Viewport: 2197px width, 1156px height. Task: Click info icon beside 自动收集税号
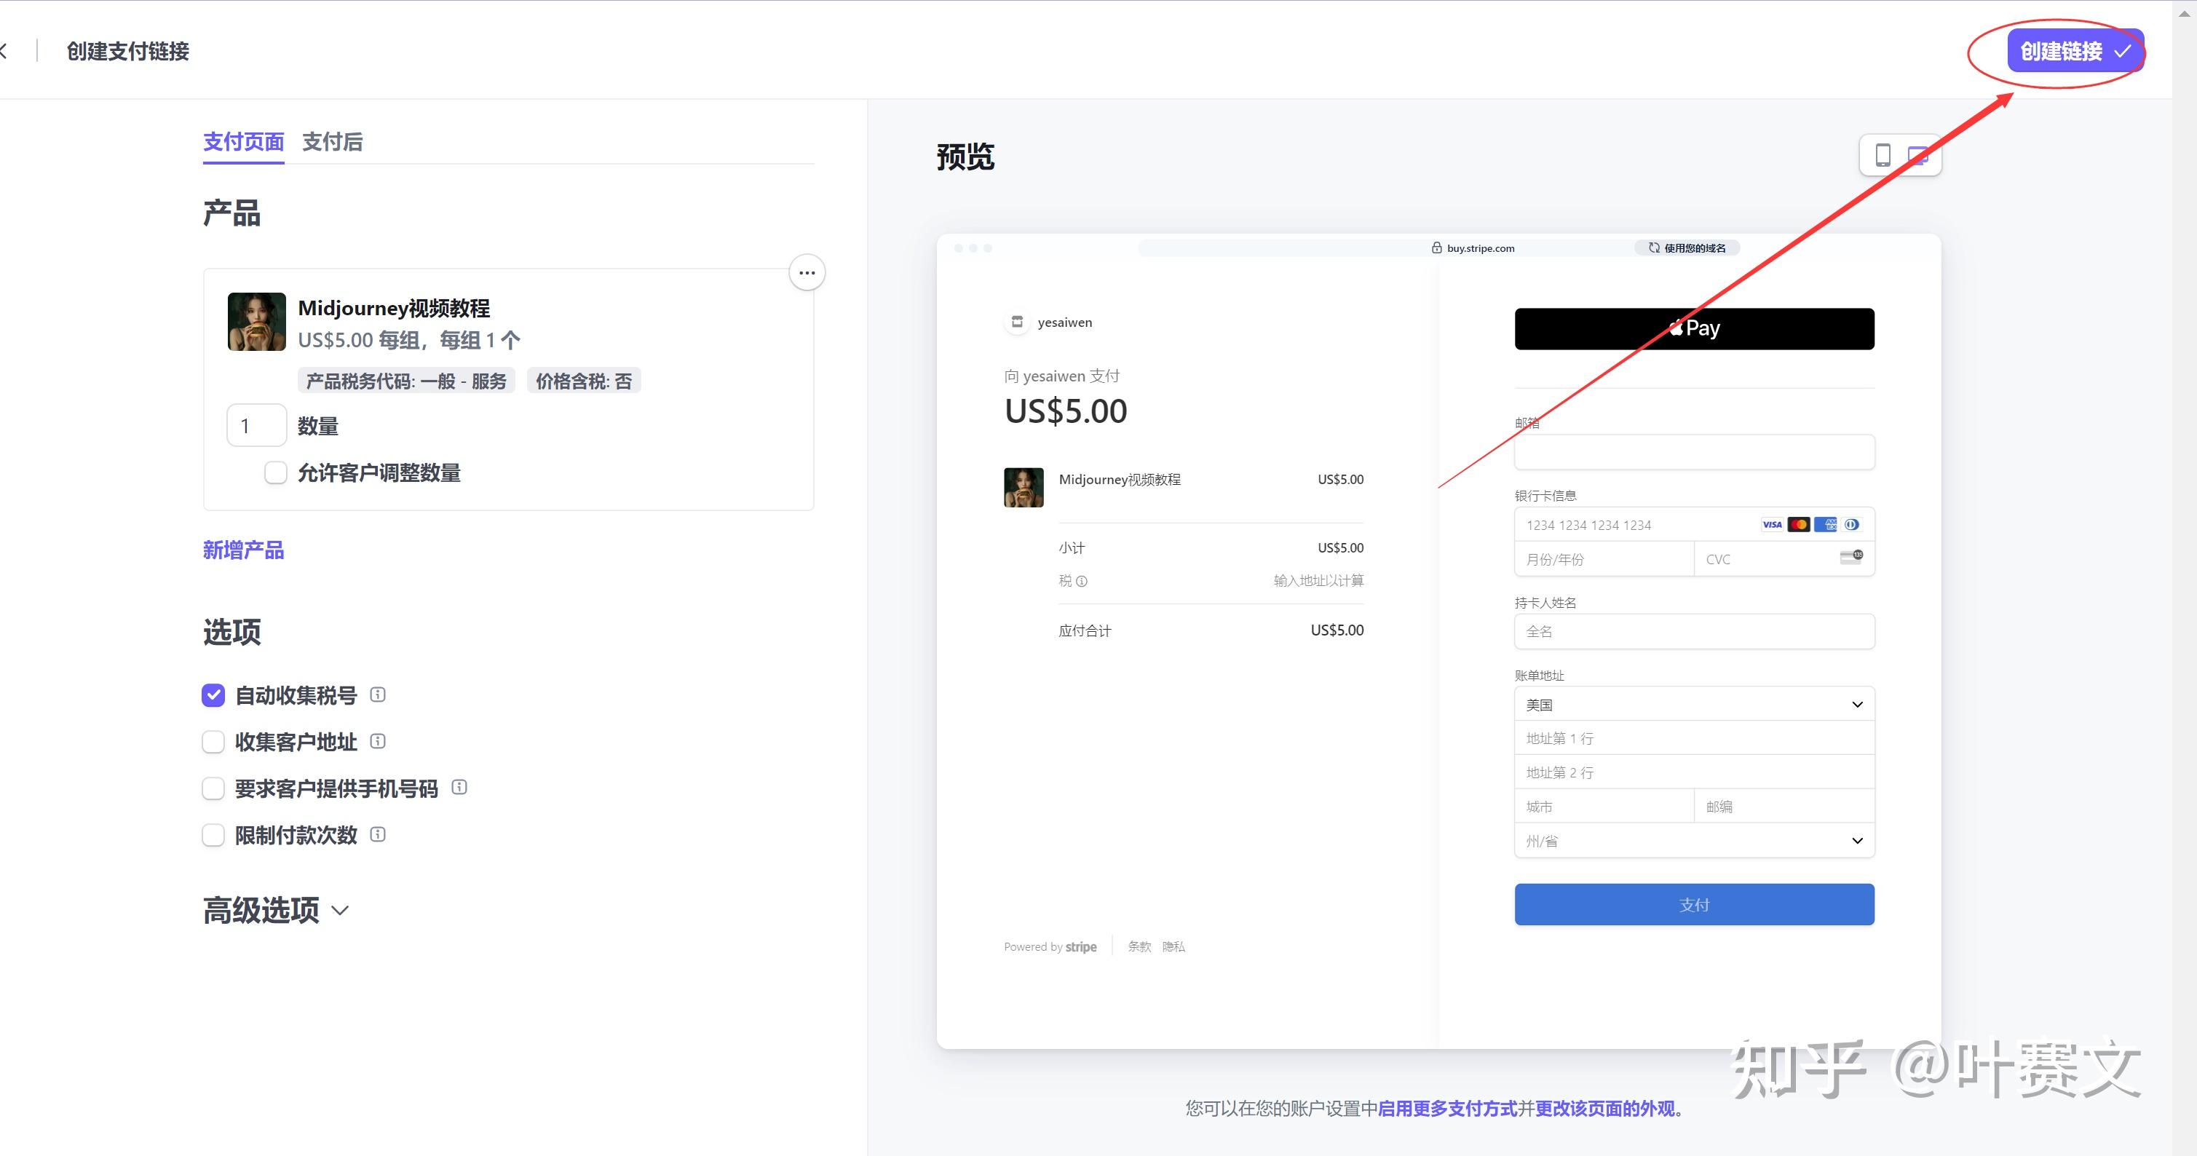(x=378, y=694)
